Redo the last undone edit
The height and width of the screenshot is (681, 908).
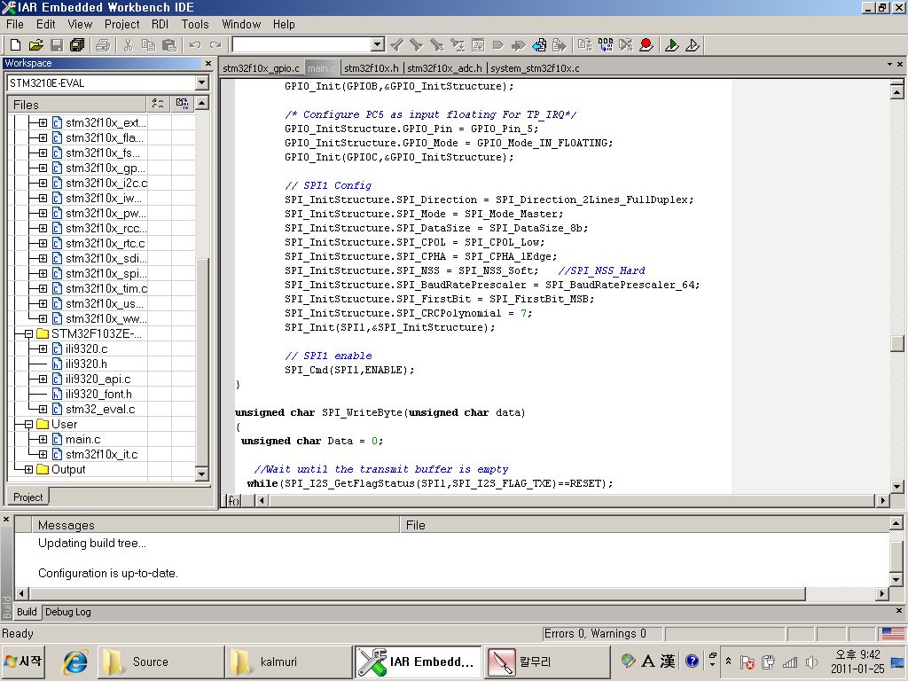[x=215, y=44]
